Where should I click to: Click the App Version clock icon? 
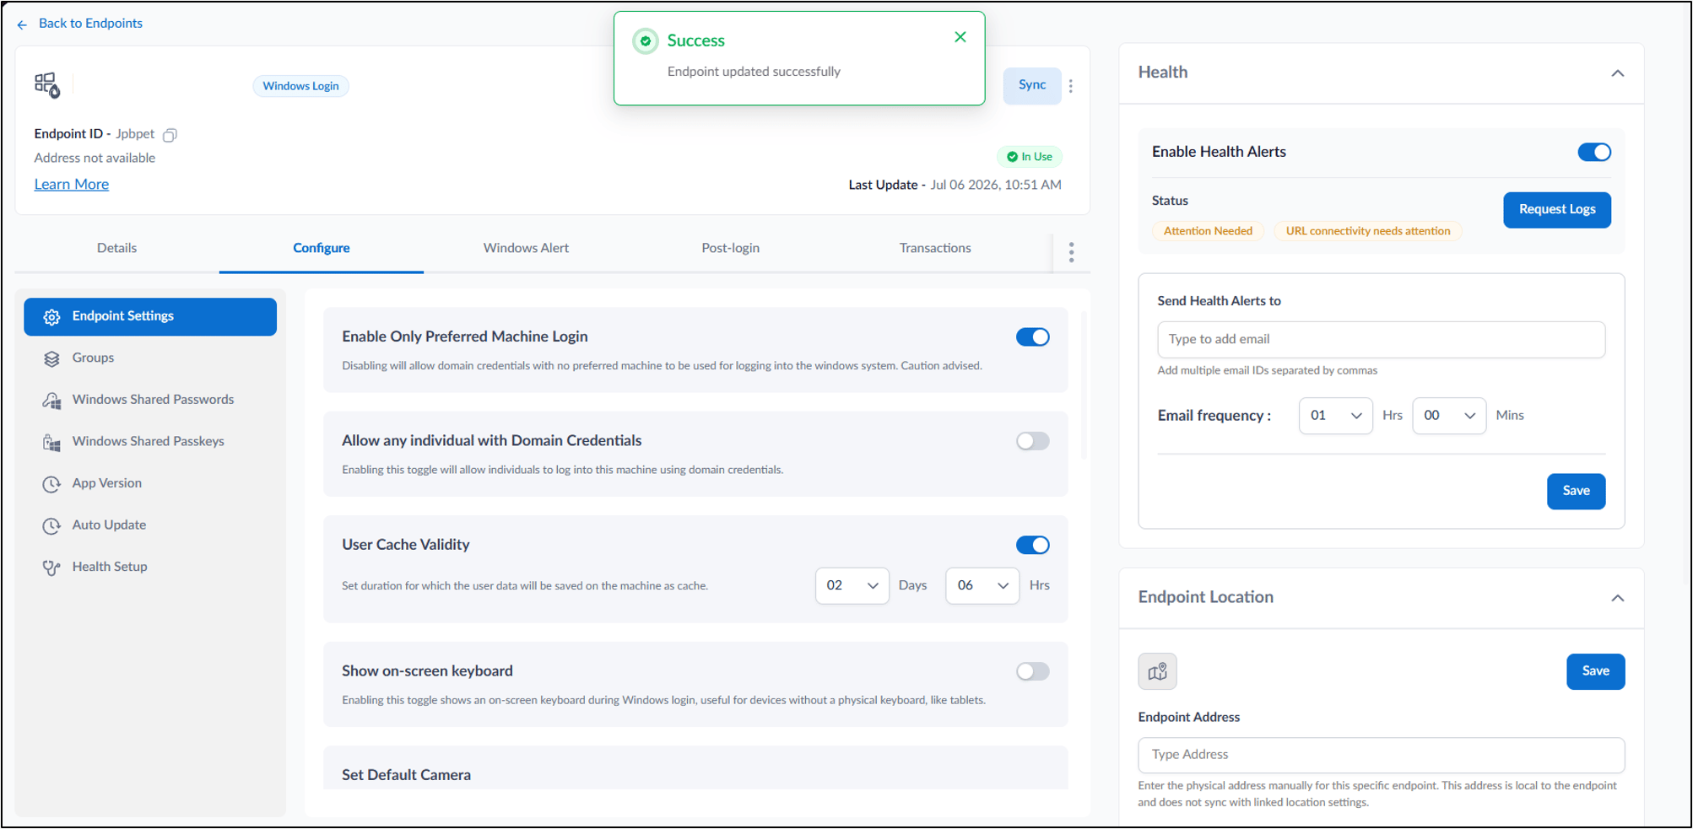(x=51, y=484)
